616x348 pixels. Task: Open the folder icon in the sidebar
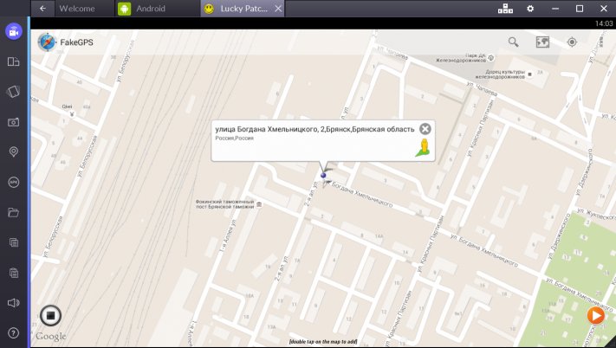[x=13, y=212]
